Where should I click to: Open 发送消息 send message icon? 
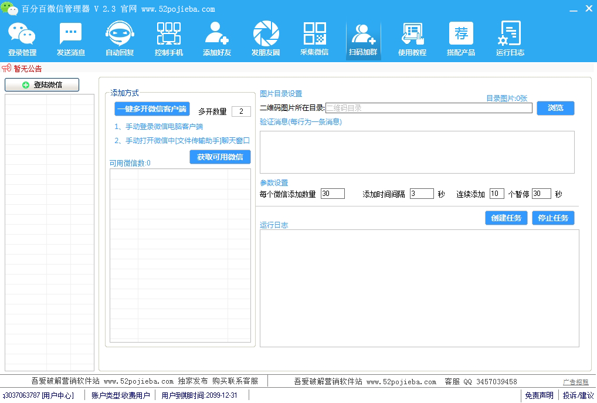(x=71, y=39)
